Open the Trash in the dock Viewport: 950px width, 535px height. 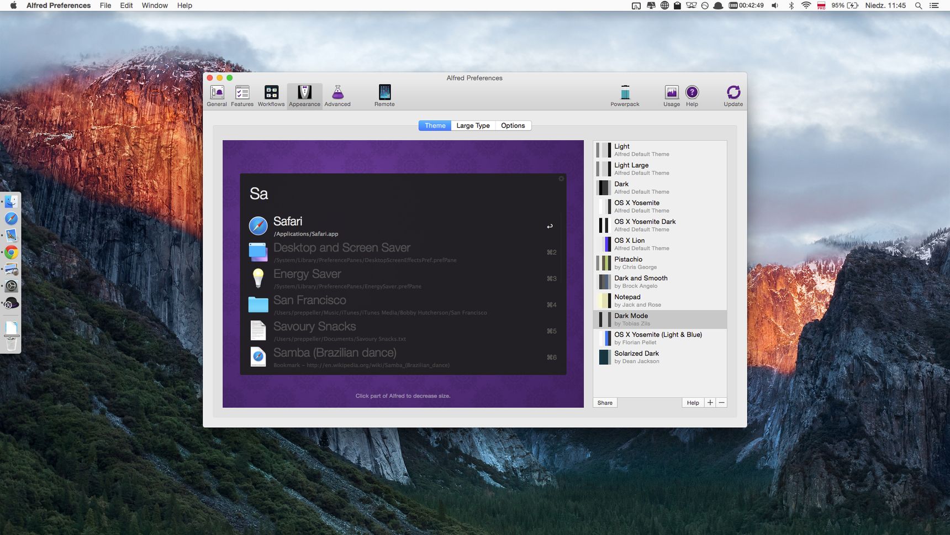click(11, 344)
